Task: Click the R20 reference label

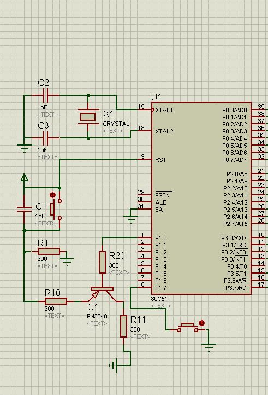Action: (x=117, y=255)
